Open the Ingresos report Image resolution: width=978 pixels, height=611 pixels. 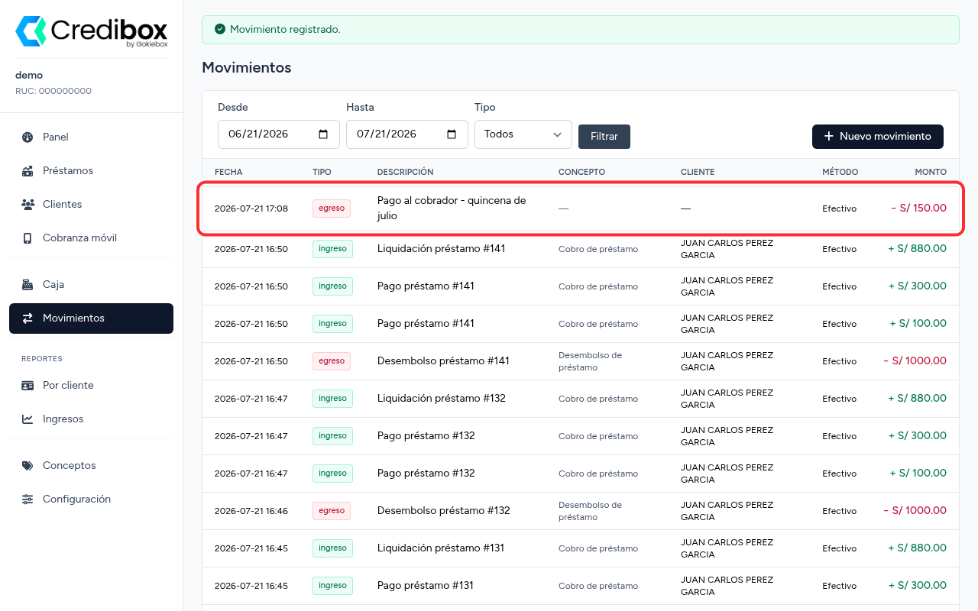91,419
